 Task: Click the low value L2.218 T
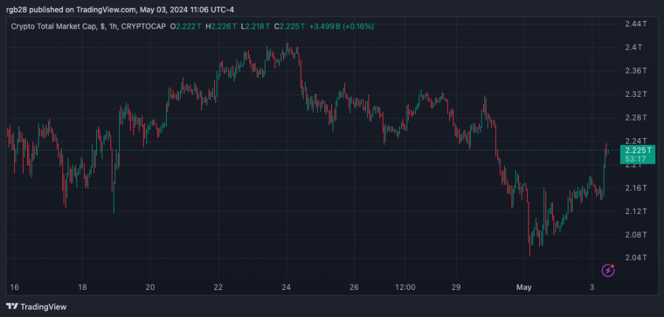click(255, 26)
